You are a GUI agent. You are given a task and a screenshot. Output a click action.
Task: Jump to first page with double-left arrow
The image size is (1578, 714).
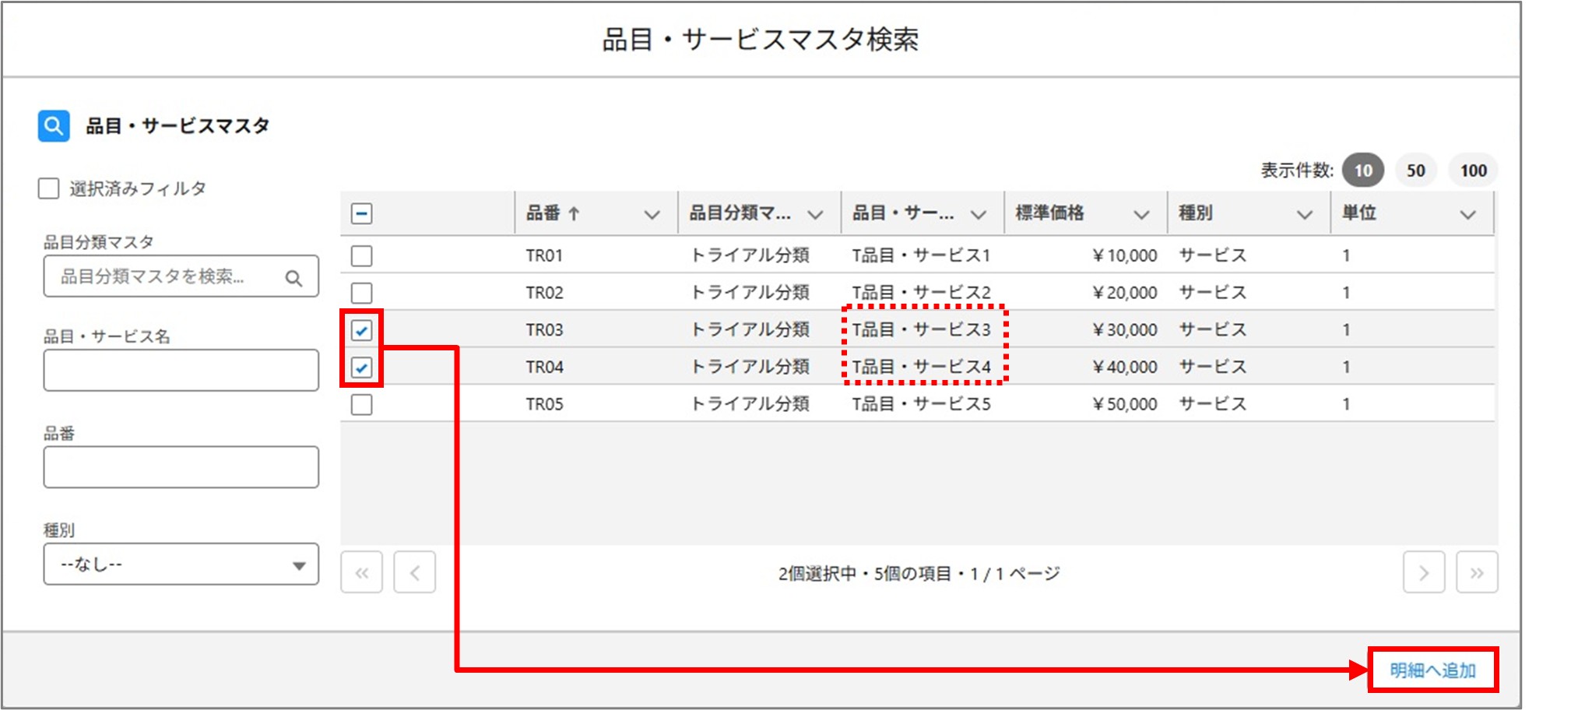coord(361,572)
